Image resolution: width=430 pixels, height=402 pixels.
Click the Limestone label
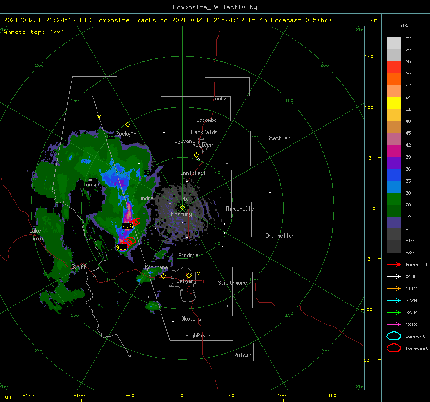pyautogui.click(x=90, y=185)
